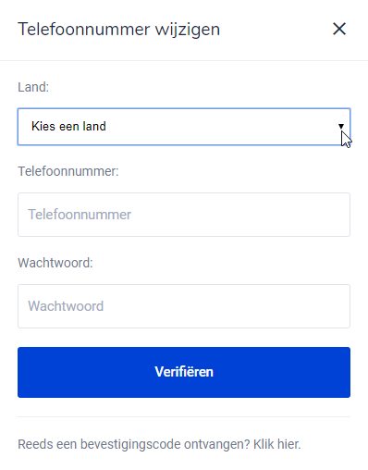Expand the Land selection combo box

click(184, 127)
